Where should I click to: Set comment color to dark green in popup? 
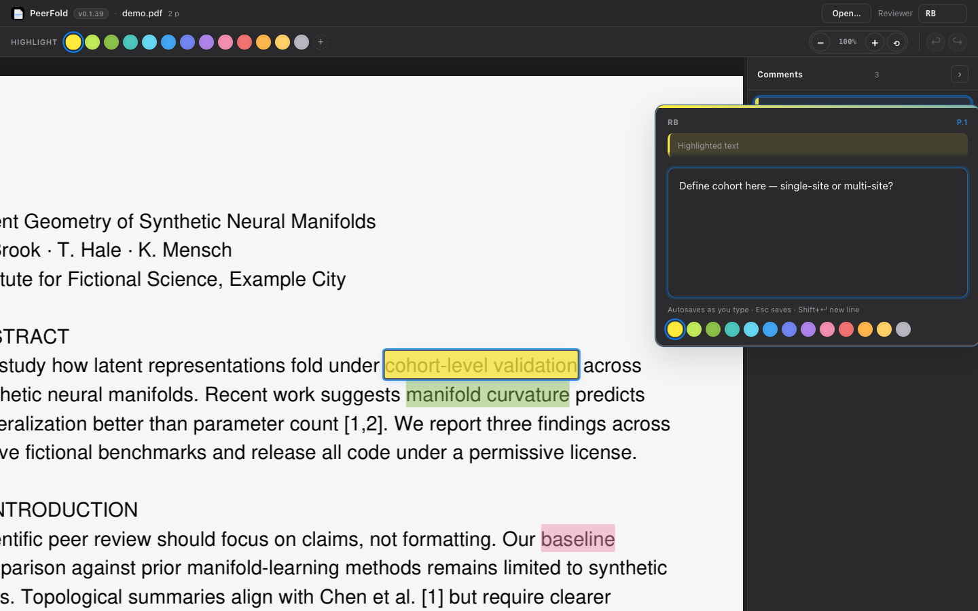pos(713,329)
